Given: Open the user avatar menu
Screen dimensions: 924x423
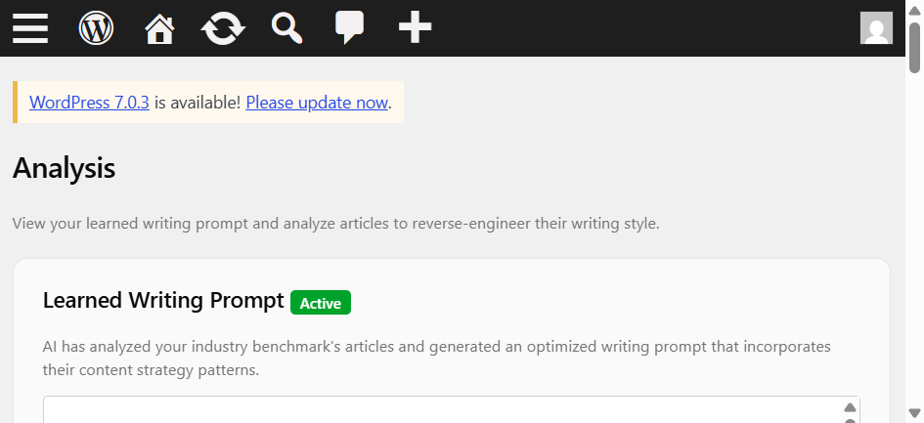Looking at the screenshot, I should pyautogui.click(x=876, y=27).
